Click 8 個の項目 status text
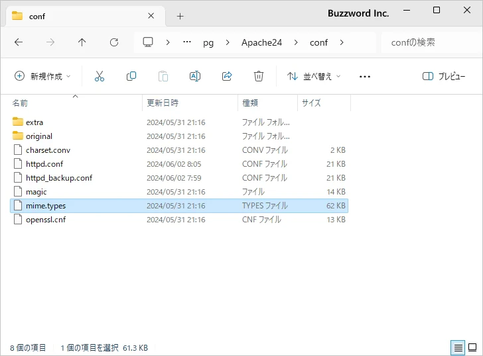The height and width of the screenshot is (356, 483). (x=28, y=347)
